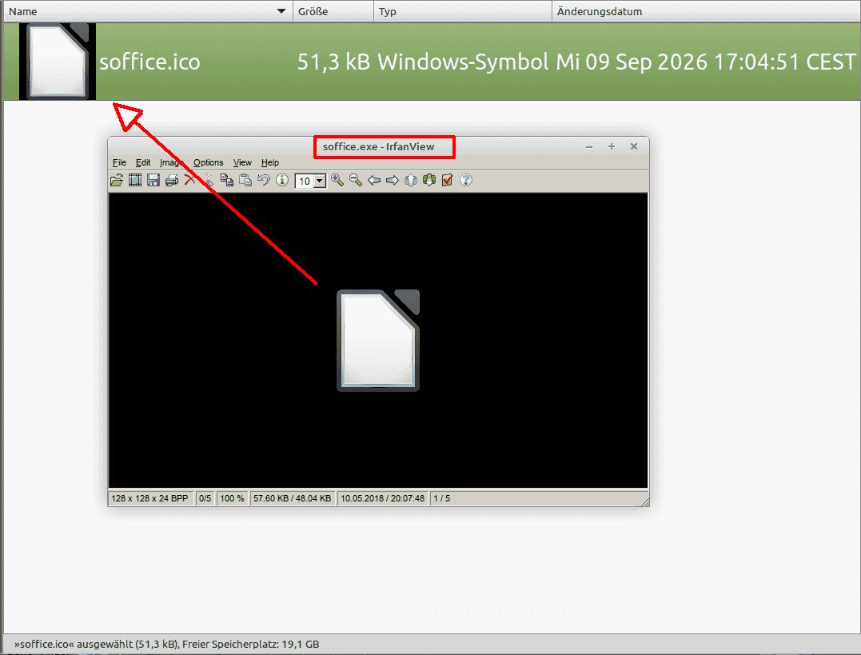Click status bar page counter 1 / 5
This screenshot has height=655, width=861.
coord(442,498)
